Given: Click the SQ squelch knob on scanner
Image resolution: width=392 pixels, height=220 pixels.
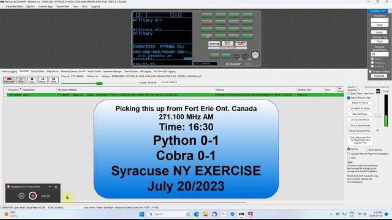Looking at the screenshot, I should [x=236, y=56].
